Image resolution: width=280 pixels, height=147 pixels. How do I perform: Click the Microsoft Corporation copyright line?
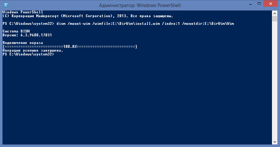point(88,16)
